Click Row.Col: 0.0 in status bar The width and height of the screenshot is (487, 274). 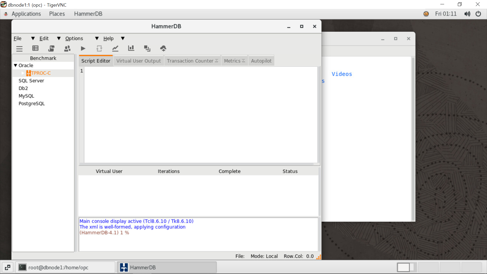(299, 256)
